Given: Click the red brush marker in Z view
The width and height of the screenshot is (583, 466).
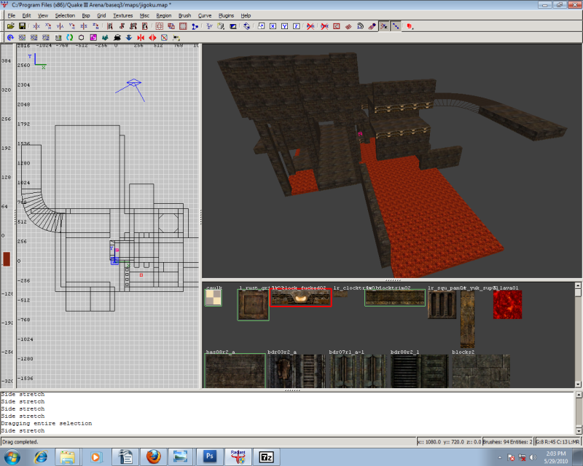Looking at the screenshot, I should (7, 259).
